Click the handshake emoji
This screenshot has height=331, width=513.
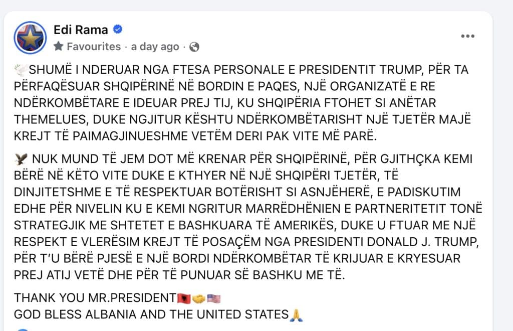[198, 298]
